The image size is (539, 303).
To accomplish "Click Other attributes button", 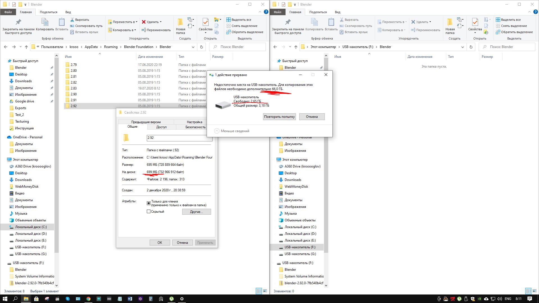I will [x=197, y=212].
